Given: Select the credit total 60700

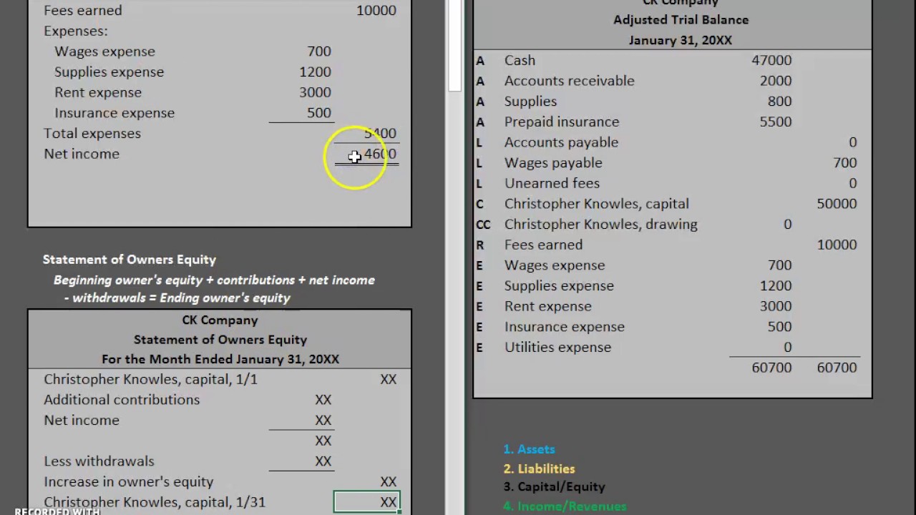Looking at the screenshot, I should click(x=837, y=368).
